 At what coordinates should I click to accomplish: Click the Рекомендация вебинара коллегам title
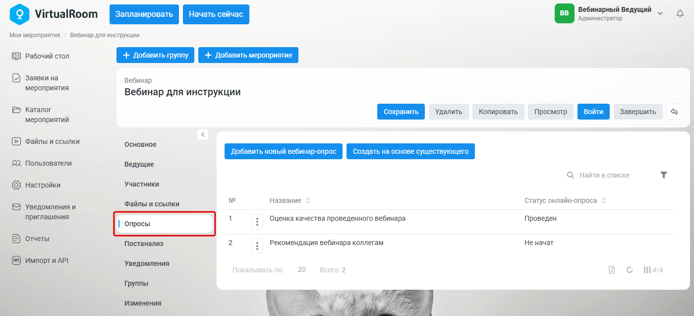[x=327, y=243]
